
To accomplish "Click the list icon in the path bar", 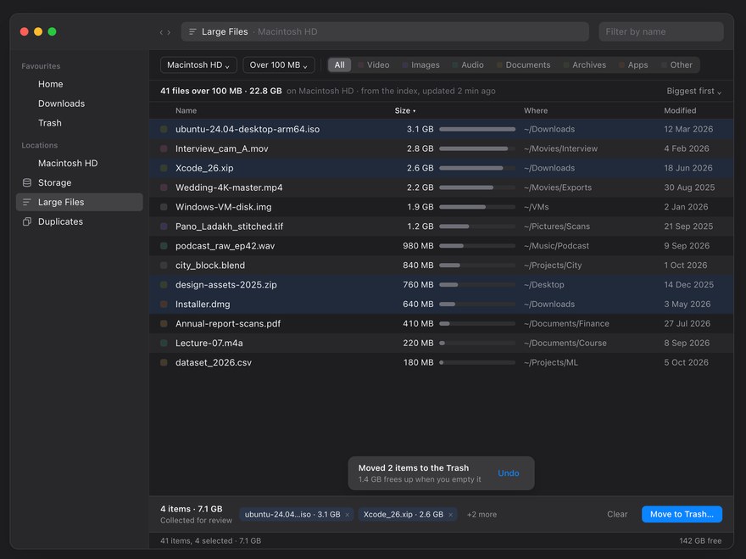I will (x=192, y=31).
